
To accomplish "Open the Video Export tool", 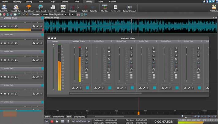I will point(41,8).
